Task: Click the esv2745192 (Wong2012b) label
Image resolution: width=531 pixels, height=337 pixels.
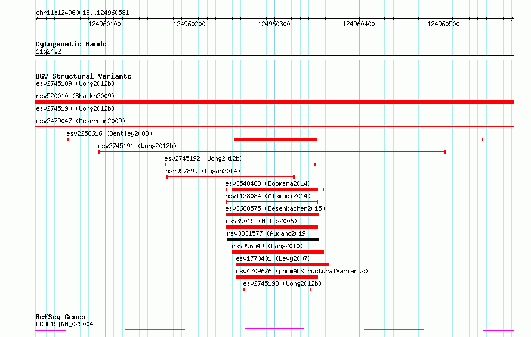Action: tap(203, 158)
